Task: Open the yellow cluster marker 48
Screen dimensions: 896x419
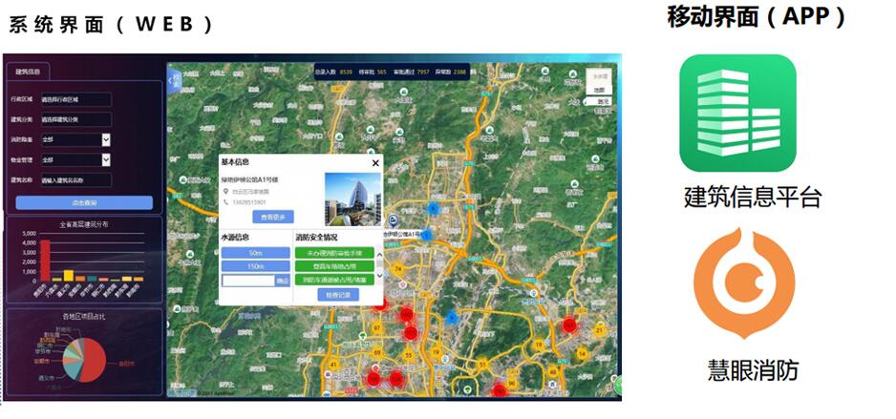Action: pos(552,372)
